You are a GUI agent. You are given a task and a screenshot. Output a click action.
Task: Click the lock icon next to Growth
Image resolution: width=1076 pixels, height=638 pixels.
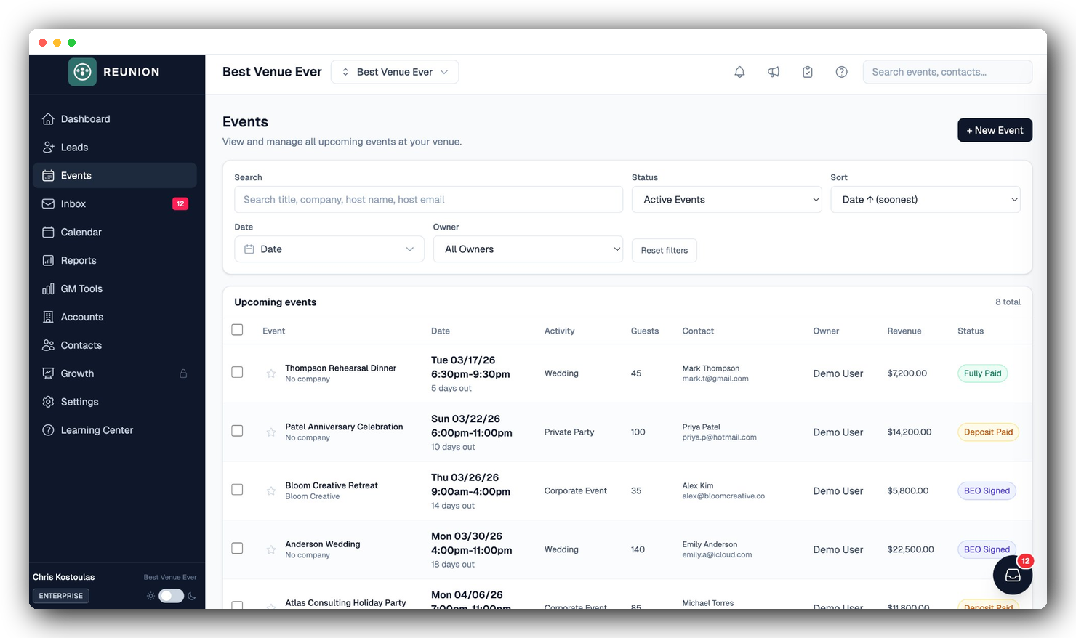183,373
